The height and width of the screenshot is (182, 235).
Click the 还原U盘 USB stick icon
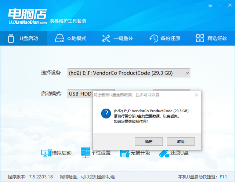[x=164, y=153]
